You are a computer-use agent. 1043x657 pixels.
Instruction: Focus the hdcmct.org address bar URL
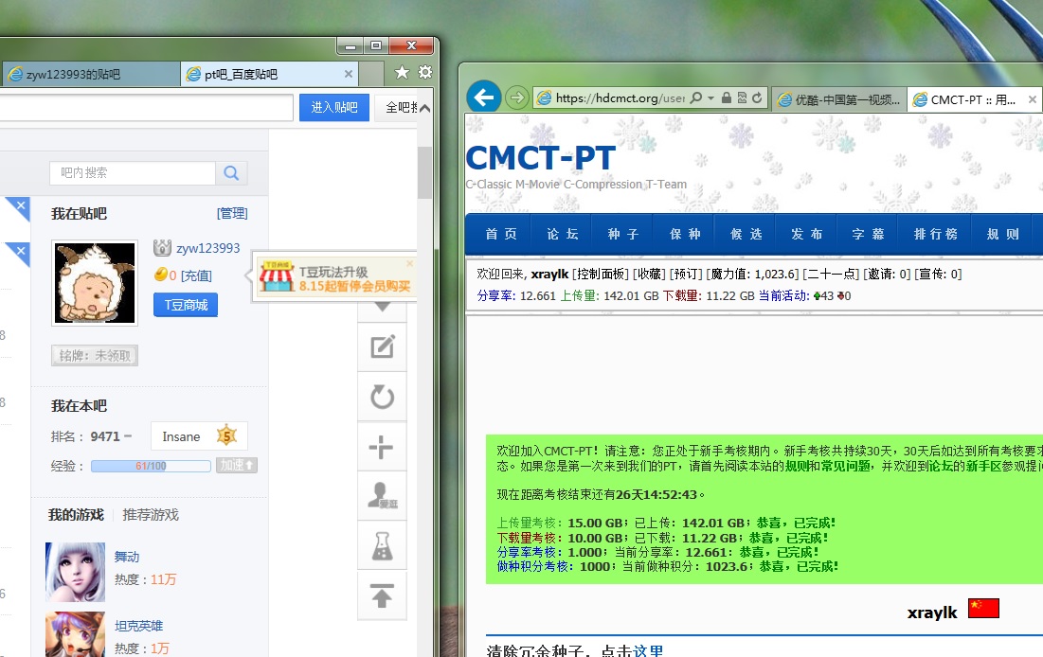point(620,98)
